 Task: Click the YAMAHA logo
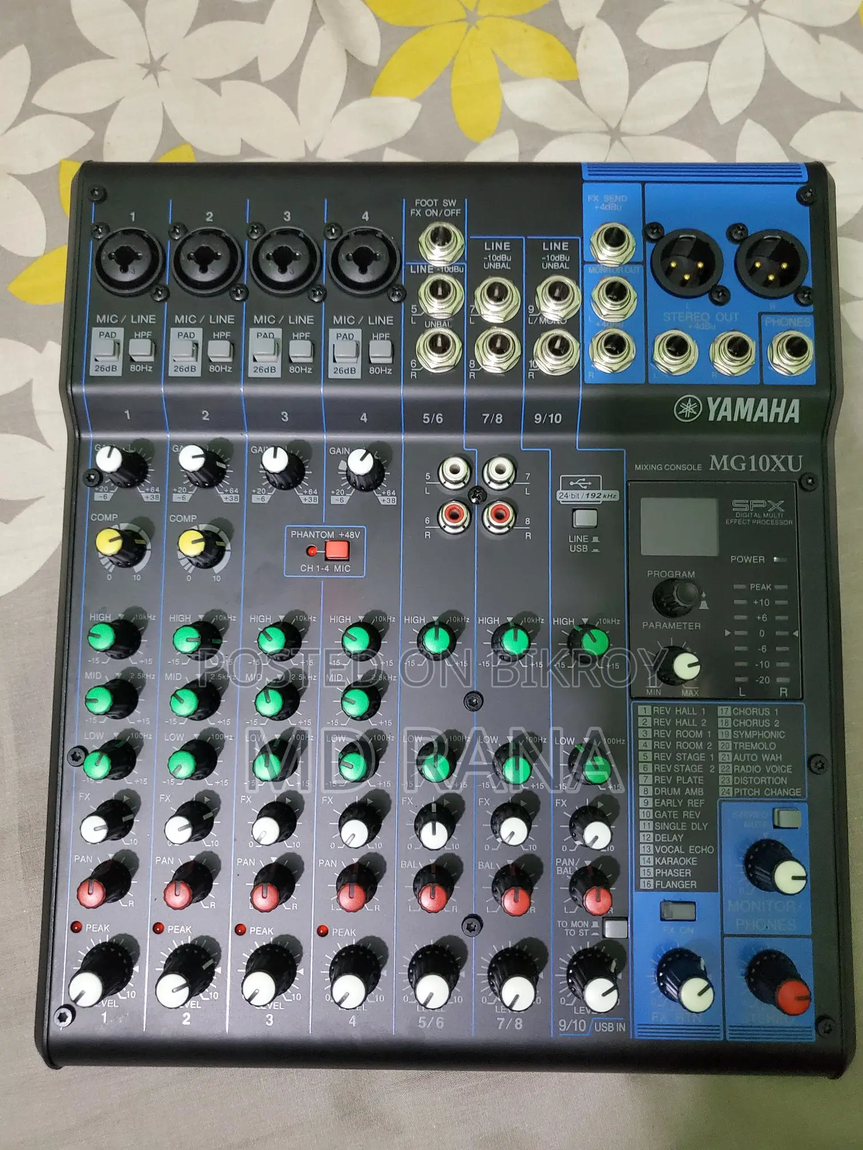point(737,410)
